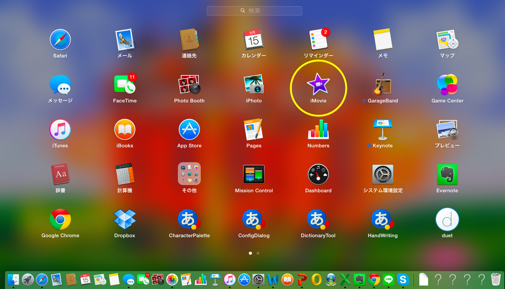
Task: Launch Excel from the Dock
Action: click(x=345, y=279)
